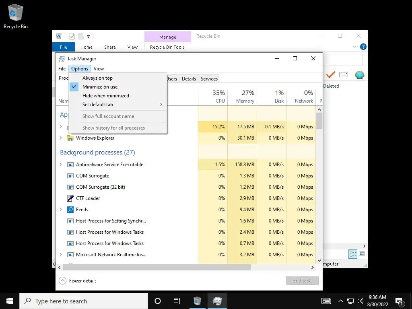
Task: Switch to the Details tab
Action: (189, 78)
